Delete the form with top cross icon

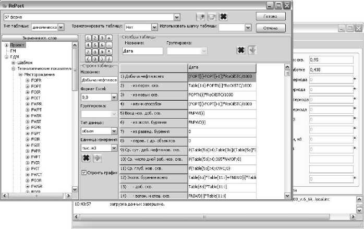click(223, 17)
